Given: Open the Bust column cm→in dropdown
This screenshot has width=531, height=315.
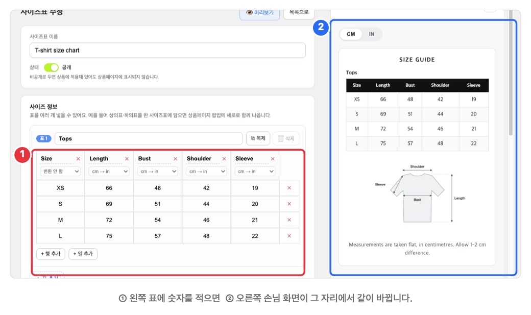Looking at the screenshot, I should click(x=157, y=172).
